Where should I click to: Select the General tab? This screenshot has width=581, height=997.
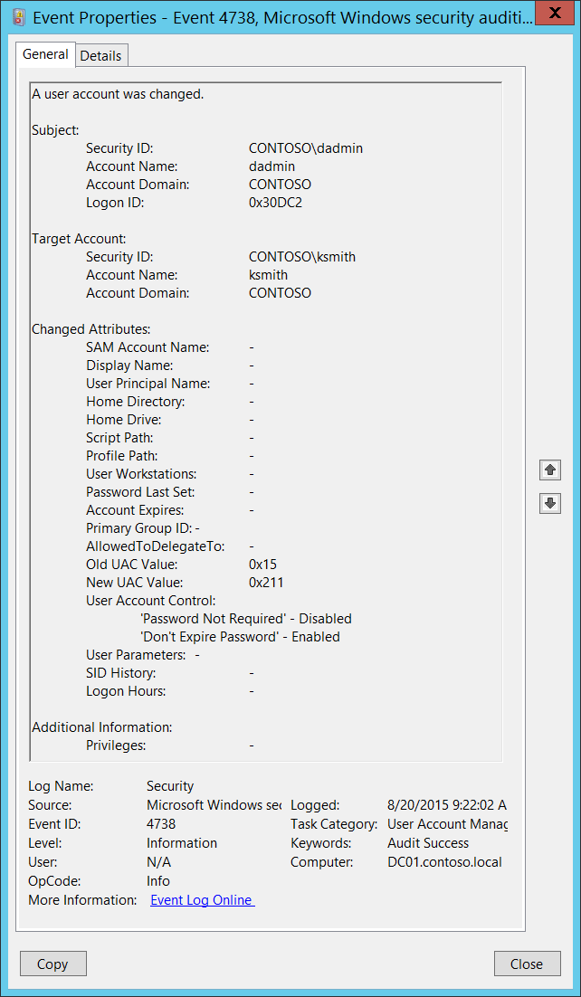(x=45, y=54)
